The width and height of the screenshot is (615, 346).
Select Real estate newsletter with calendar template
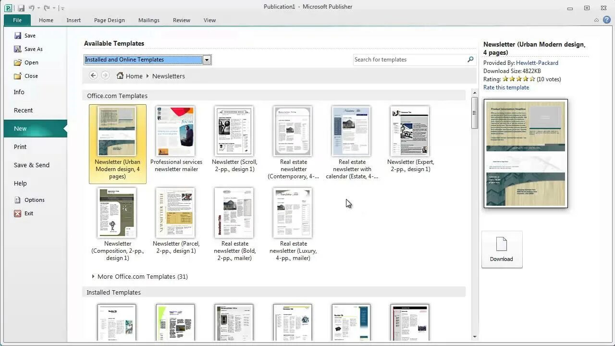pyautogui.click(x=352, y=143)
